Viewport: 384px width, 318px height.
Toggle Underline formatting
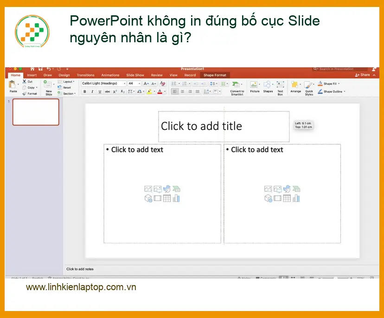100,91
